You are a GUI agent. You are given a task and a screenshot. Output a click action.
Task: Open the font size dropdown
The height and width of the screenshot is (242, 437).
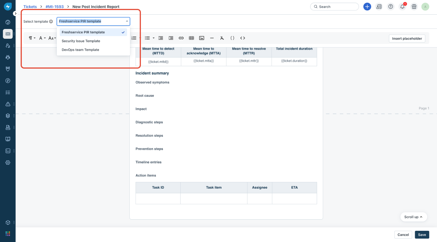52,38
